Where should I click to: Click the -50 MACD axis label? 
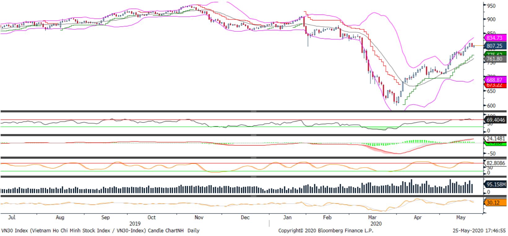pyautogui.click(x=491, y=154)
